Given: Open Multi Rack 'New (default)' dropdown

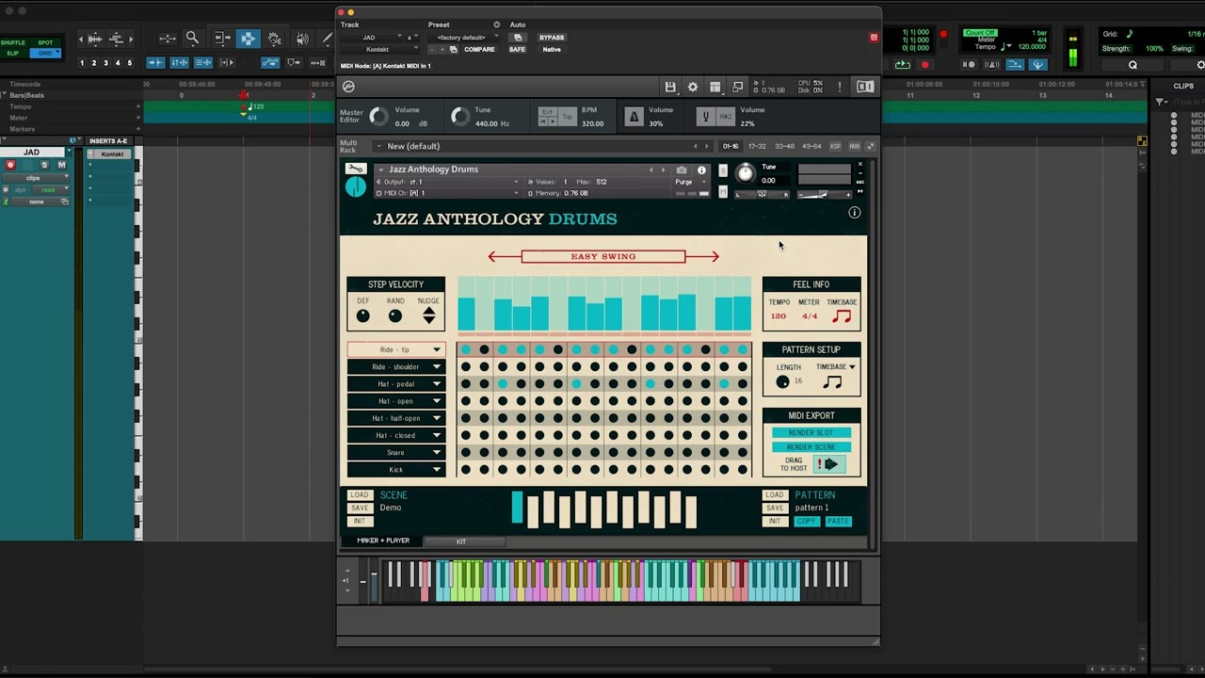Looking at the screenshot, I should click(x=541, y=146).
